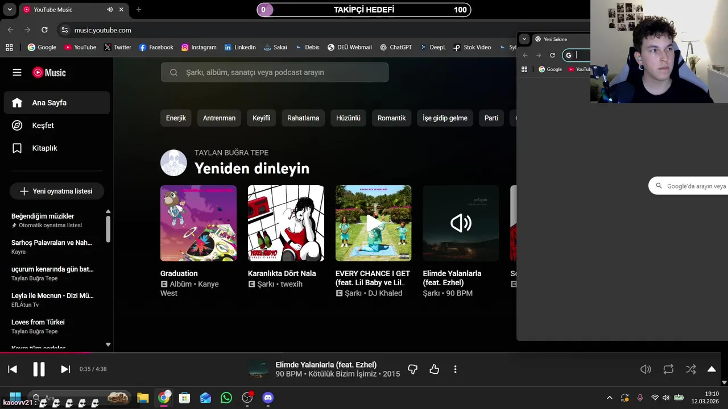Open the player volume control
This screenshot has width=728, height=409.
646,369
